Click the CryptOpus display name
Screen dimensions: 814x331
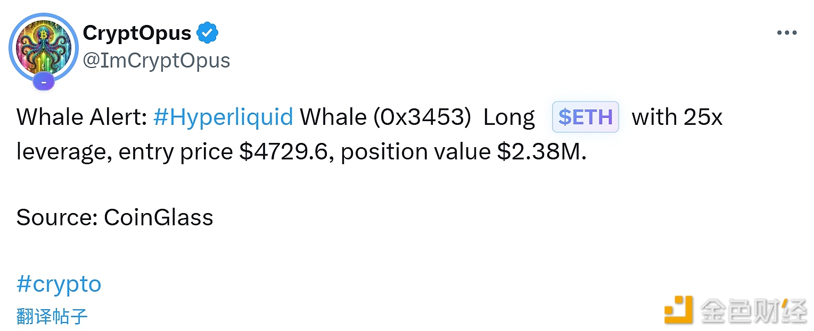[x=137, y=33]
